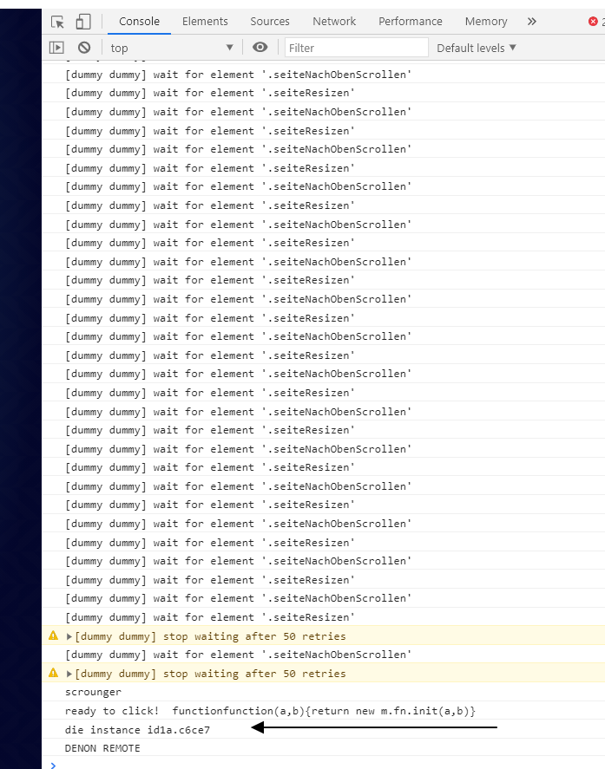Viewport: 605px width, 769px height.
Task: Toggle the device toolbar icon
Action: coord(83,22)
